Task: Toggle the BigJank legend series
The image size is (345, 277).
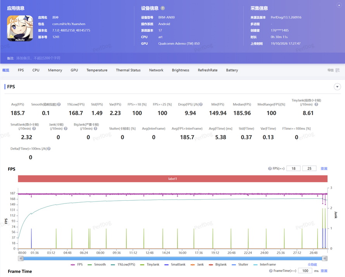Action: pyautogui.click(x=217, y=265)
